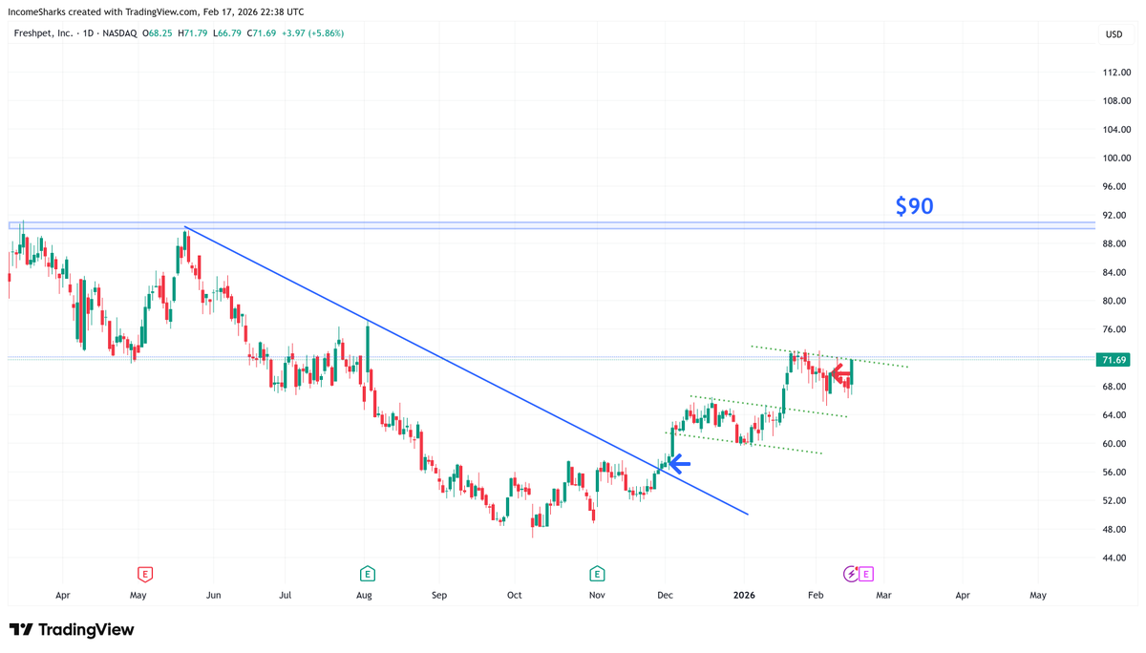The height and width of the screenshot is (653, 1146).
Task: Click the Jun time axis label
Action: point(213,596)
